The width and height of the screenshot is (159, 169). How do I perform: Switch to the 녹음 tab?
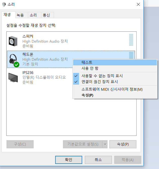(x=22, y=15)
